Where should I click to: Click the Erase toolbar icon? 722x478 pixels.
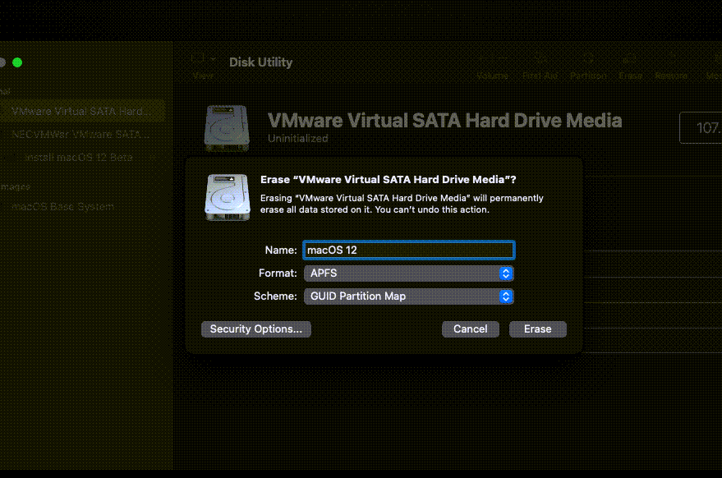click(x=630, y=59)
